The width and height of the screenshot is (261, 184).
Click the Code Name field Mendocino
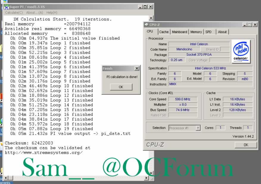[184, 49]
